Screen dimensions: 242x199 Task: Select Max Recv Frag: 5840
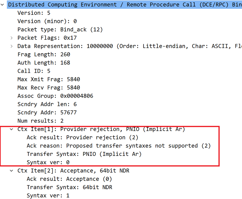[49, 88]
